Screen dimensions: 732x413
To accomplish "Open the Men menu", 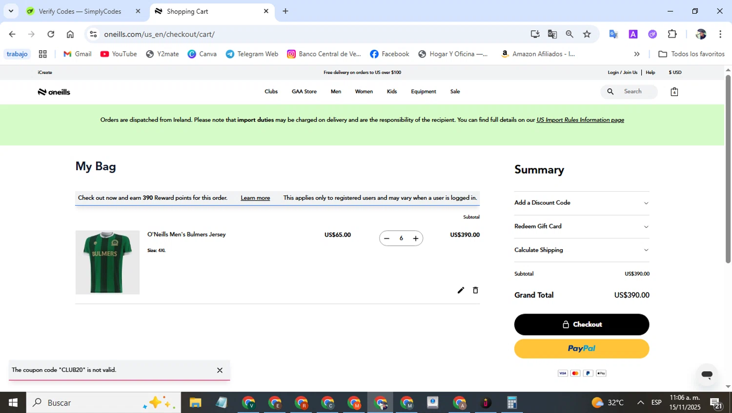I will (x=336, y=92).
